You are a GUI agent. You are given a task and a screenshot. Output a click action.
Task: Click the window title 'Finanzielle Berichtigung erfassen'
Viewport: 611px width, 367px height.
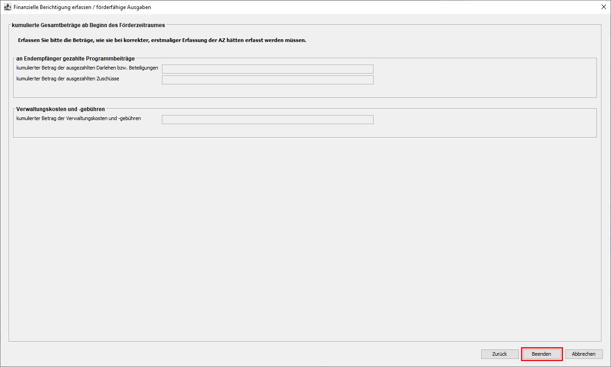[x=82, y=7]
